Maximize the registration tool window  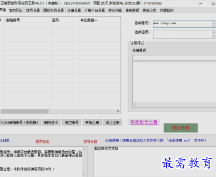[x=213, y=3]
